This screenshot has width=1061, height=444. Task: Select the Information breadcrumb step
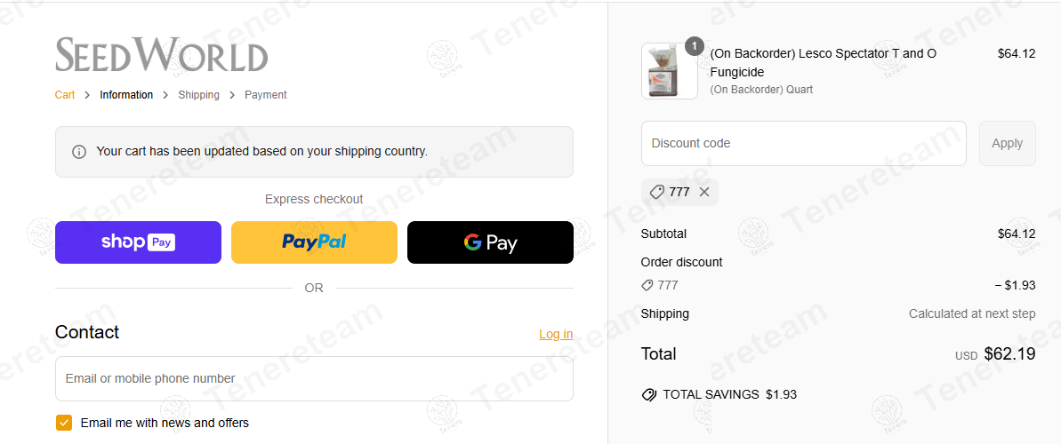pos(126,95)
